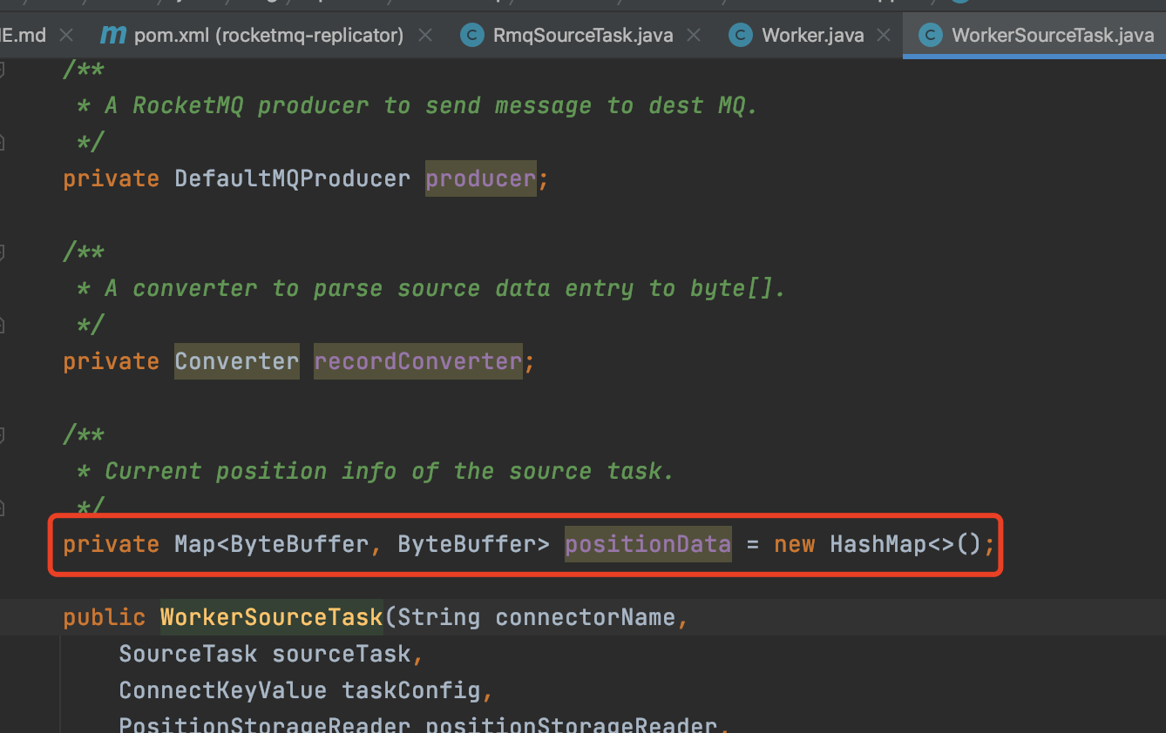Click the highlighted 'Converter' type
The width and height of the screenshot is (1166, 733).
[236, 361]
